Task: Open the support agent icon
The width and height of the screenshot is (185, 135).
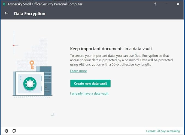Action: click(x=14, y=131)
